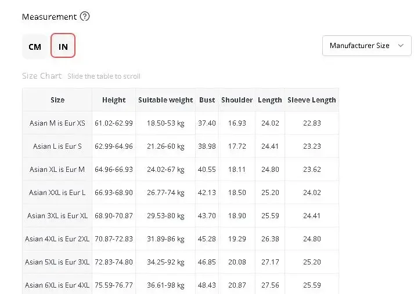Click the Sleeve Length column header
Viewport: 414px width, 294px height.
pyautogui.click(x=312, y=100)
